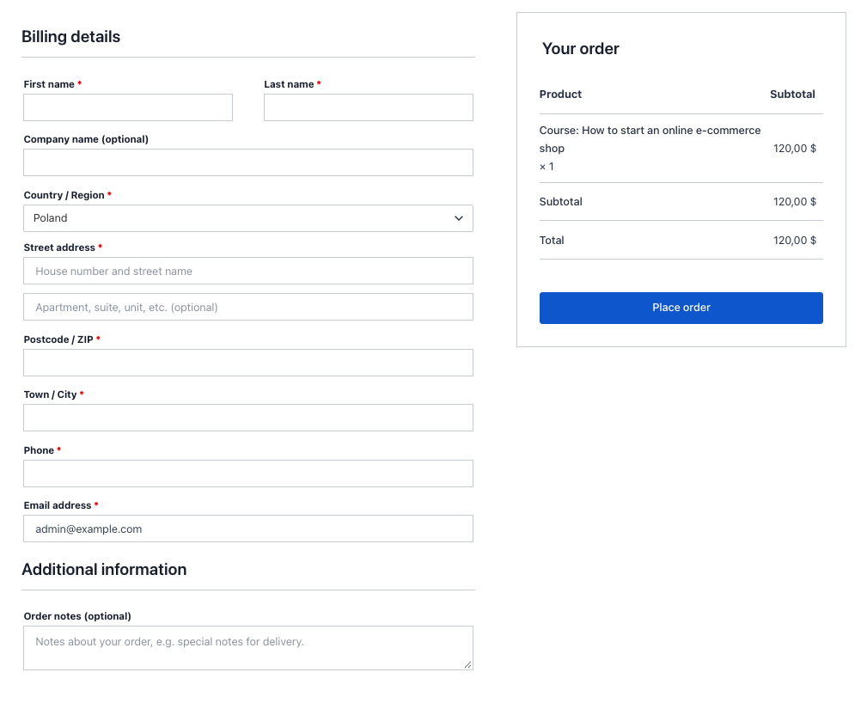Click the Subtotal row label

(x=561, y=201)
